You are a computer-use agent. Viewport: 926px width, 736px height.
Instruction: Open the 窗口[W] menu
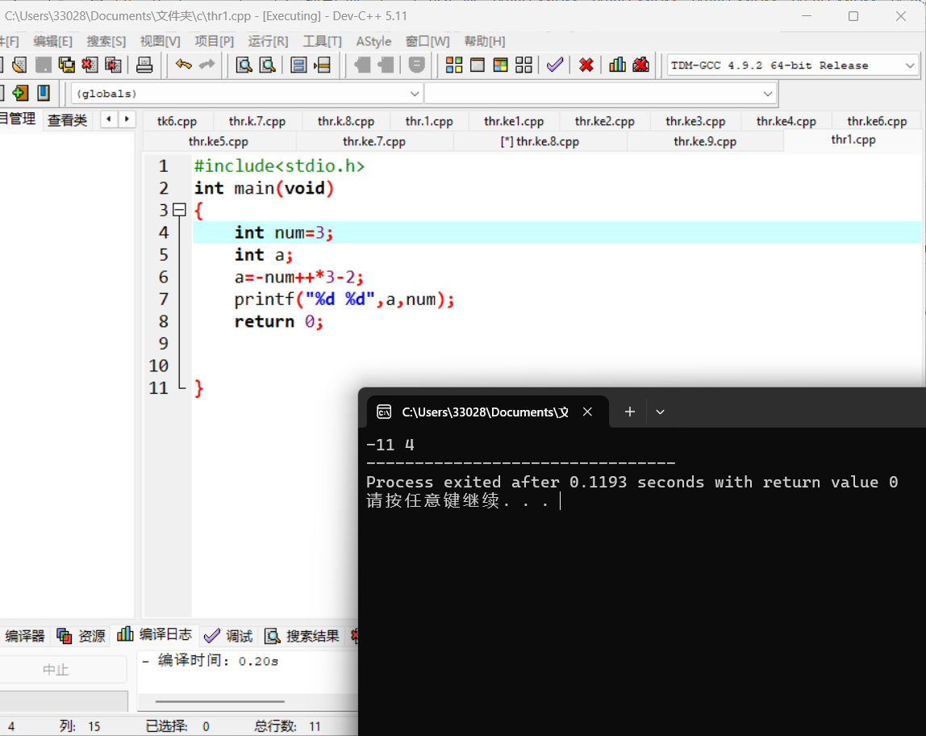point(428,41)
